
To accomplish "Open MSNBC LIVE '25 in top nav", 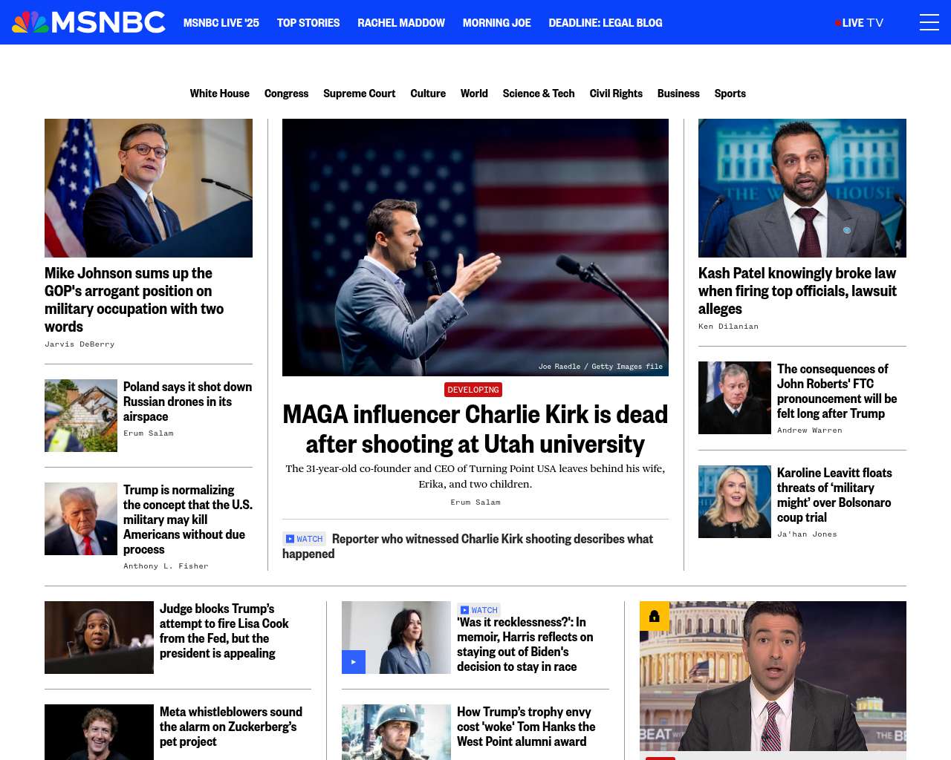I will pos(221,23).
